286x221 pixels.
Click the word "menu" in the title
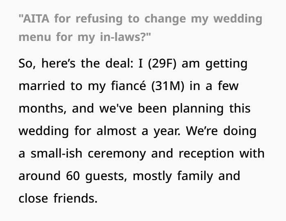pos(35,37)
